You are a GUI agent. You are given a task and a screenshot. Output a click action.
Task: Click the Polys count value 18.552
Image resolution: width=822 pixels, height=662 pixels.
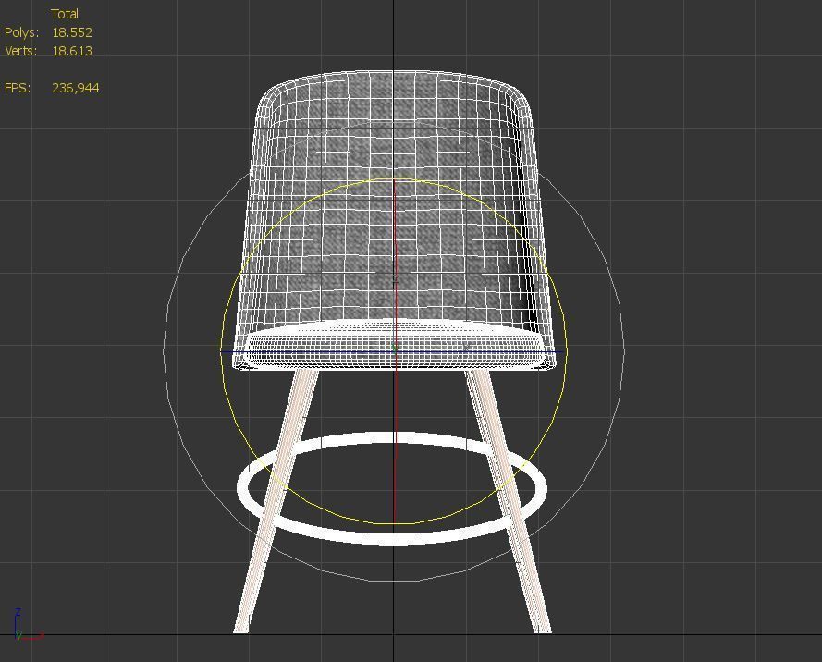(72, 32)
